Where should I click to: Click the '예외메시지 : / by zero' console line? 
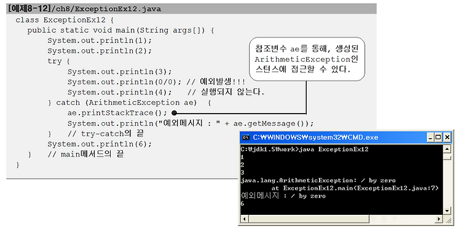pos(283,196)
